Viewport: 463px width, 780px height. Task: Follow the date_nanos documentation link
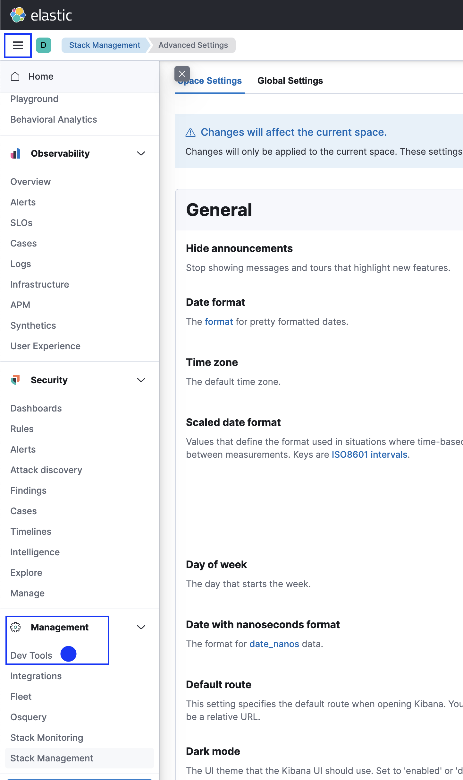click(x=274, y=644)
